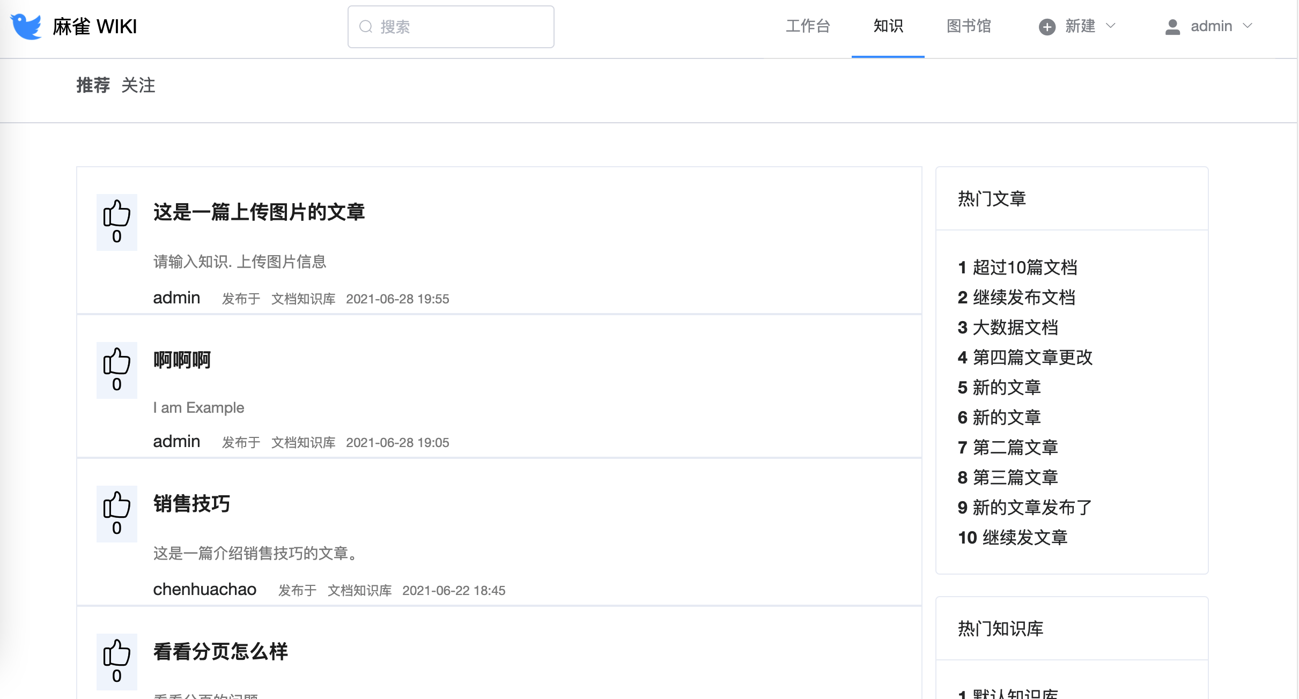
Task: Open article titled 销售技巧
Action: 192,503
